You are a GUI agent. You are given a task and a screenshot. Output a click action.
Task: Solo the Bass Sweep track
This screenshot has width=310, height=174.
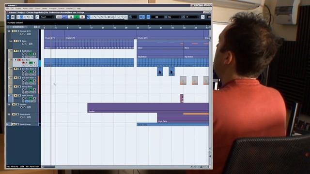click(x=19, y=96)
